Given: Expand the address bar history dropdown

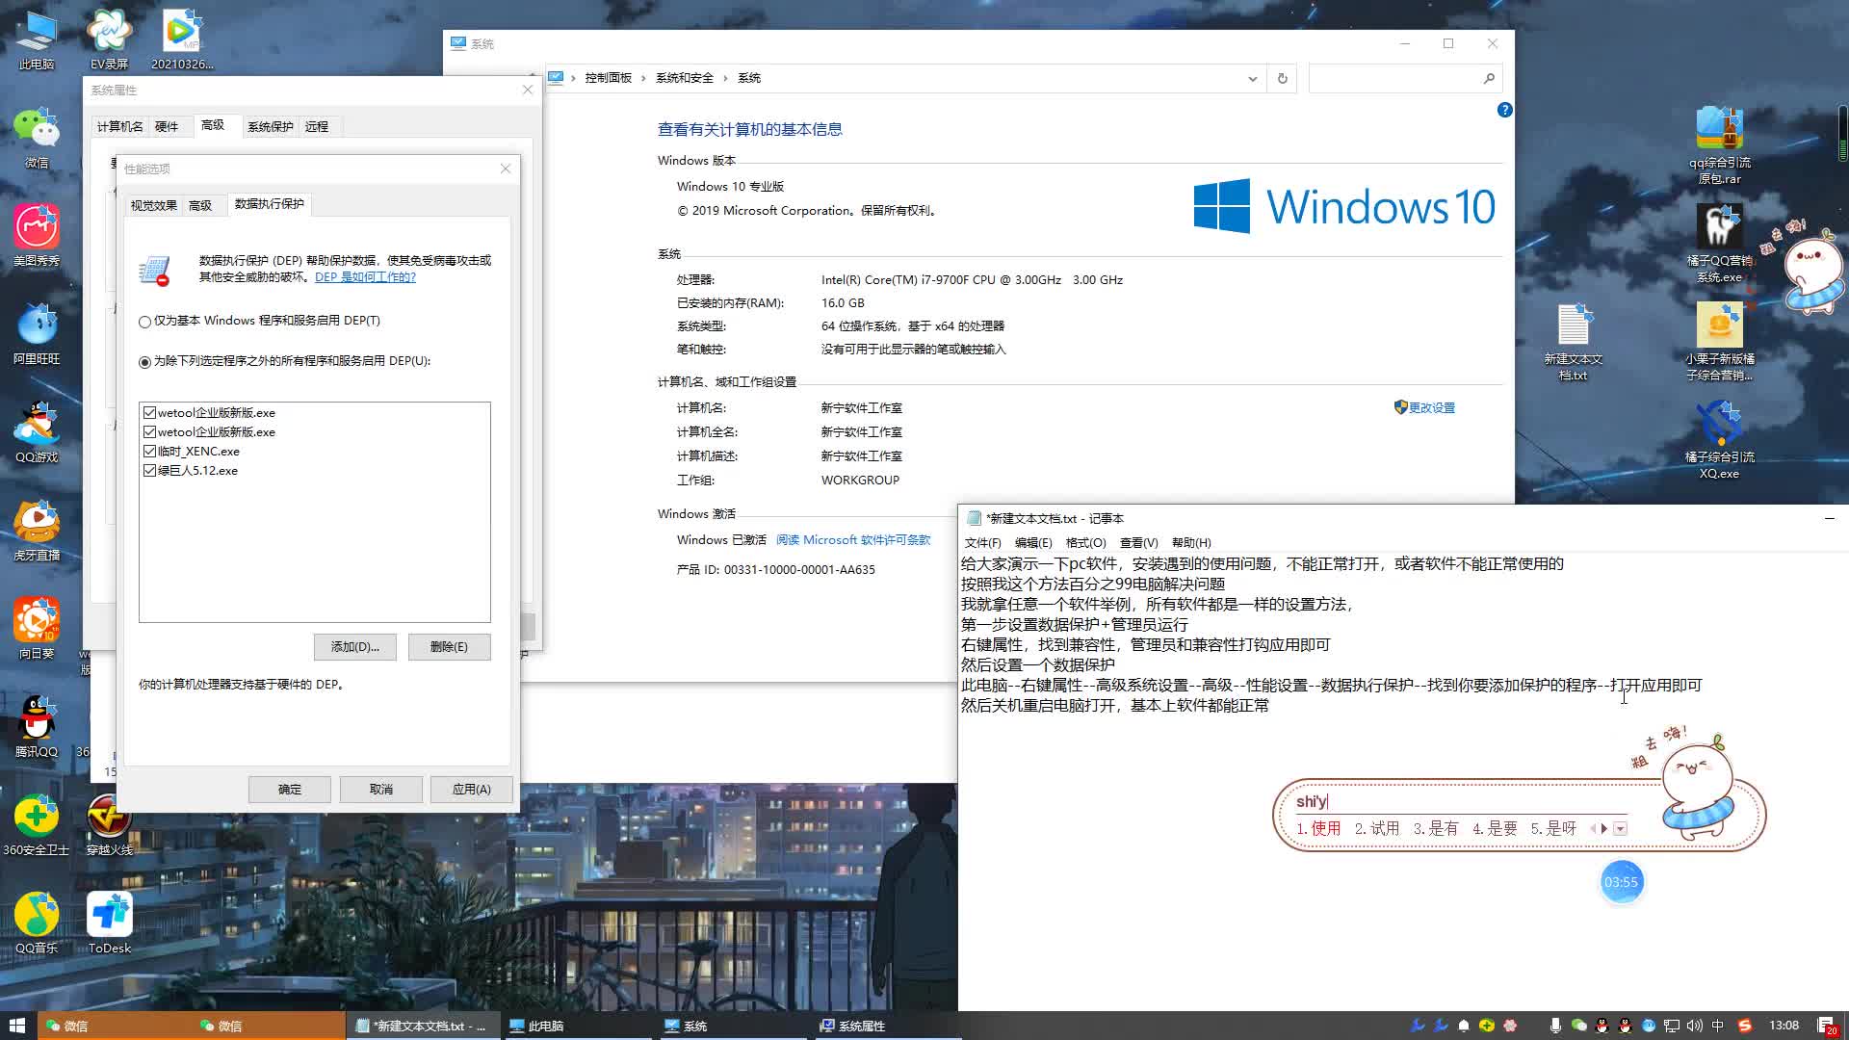Looking at the screenshot, I should point(1252,79).
